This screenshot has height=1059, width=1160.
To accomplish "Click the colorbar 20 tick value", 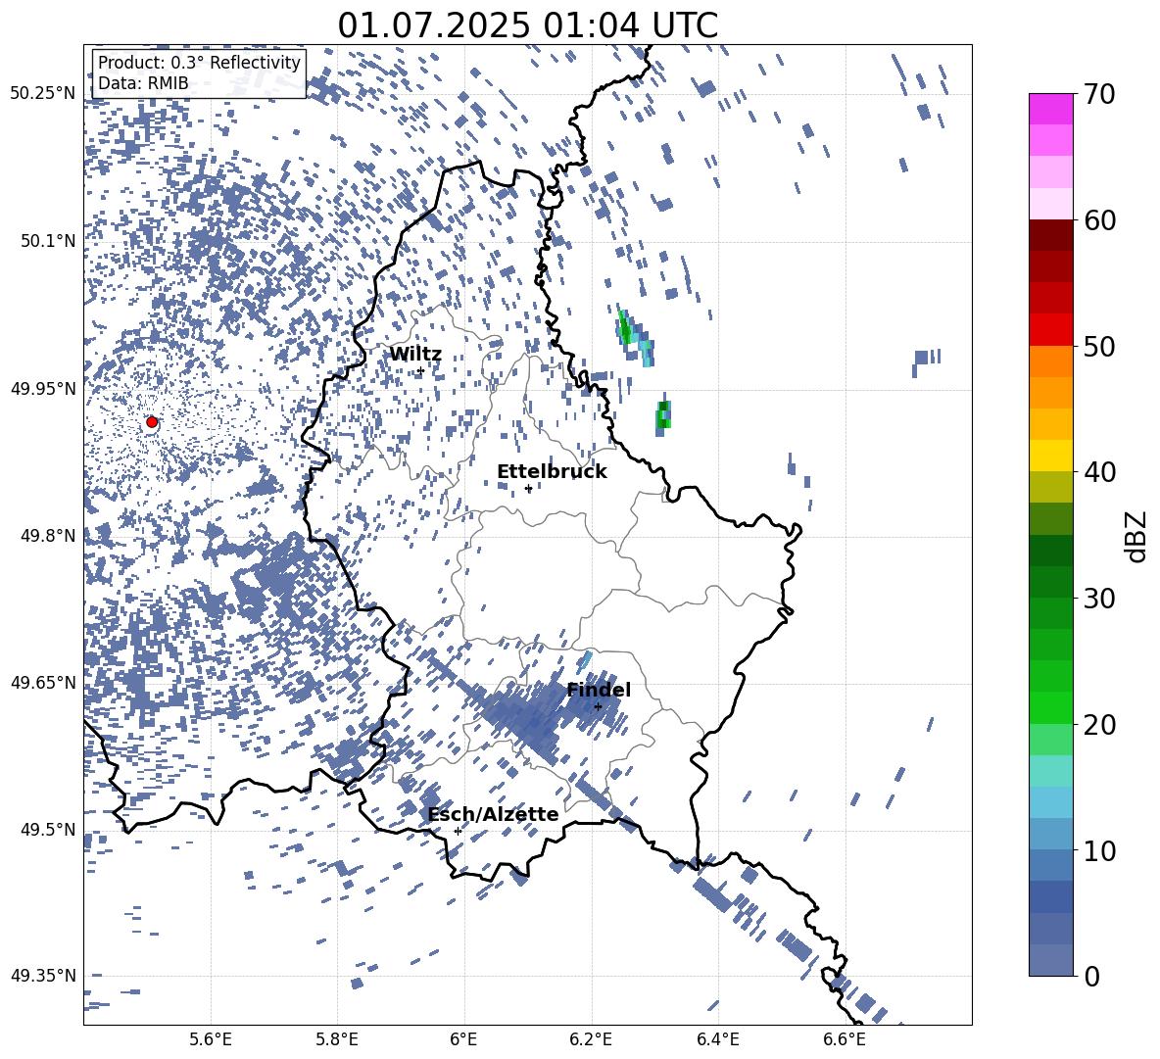I will (x=1099, y=725).
